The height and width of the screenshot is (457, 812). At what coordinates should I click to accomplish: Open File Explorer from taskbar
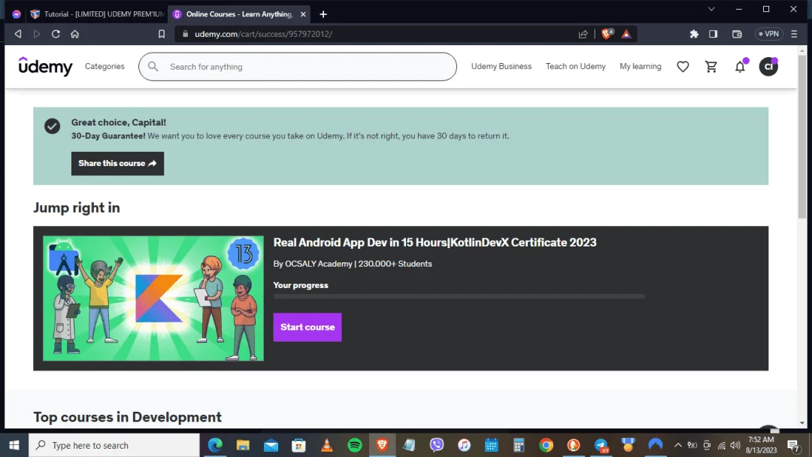pyautogui.click(x=243, y=445)
